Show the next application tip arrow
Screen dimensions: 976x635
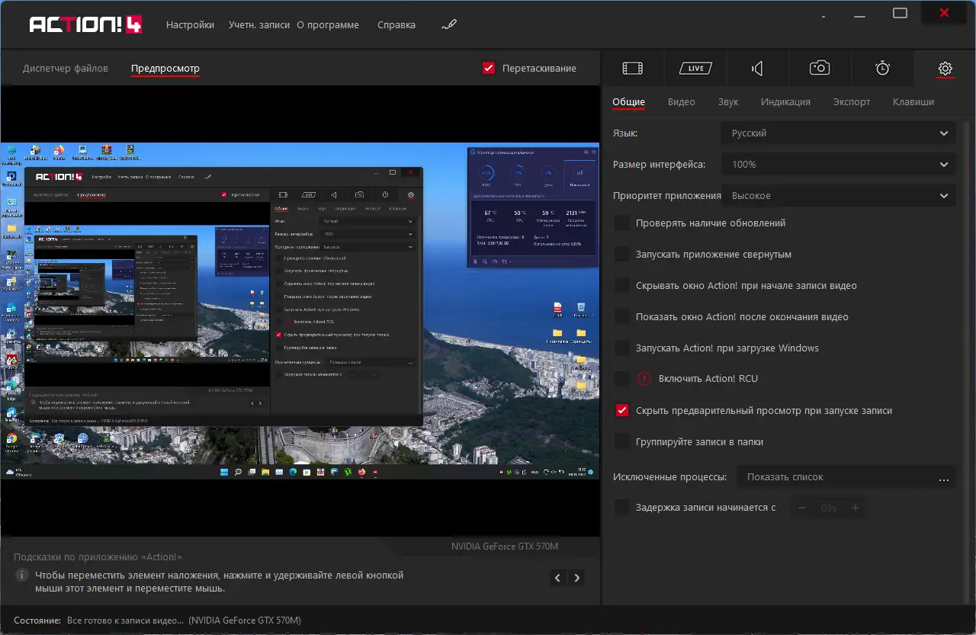pos(577,578)
